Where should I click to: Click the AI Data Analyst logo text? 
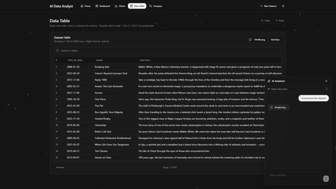(61, 6)
